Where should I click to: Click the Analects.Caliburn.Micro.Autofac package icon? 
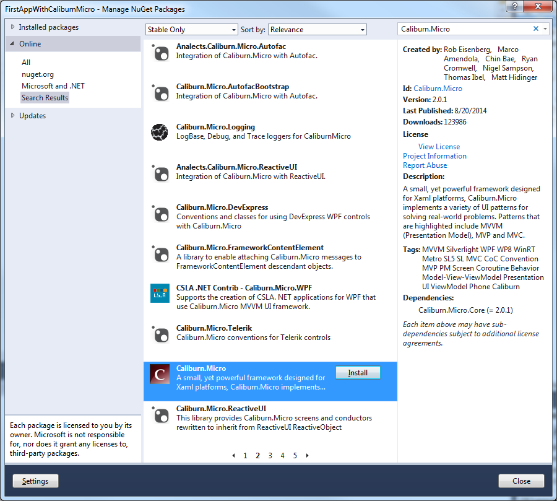coord(160,53)
